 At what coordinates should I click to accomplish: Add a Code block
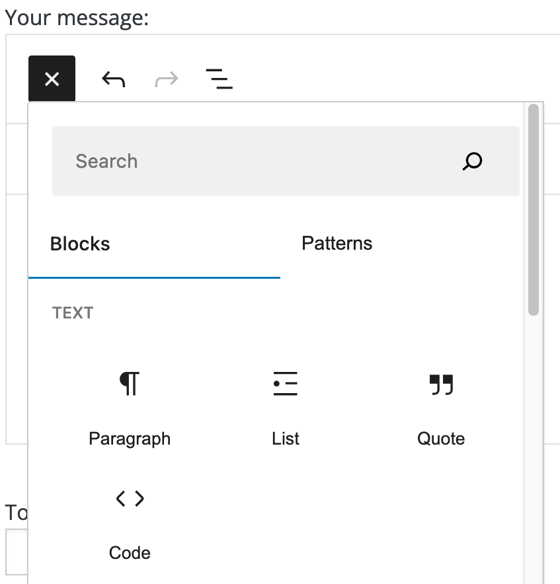130,498
